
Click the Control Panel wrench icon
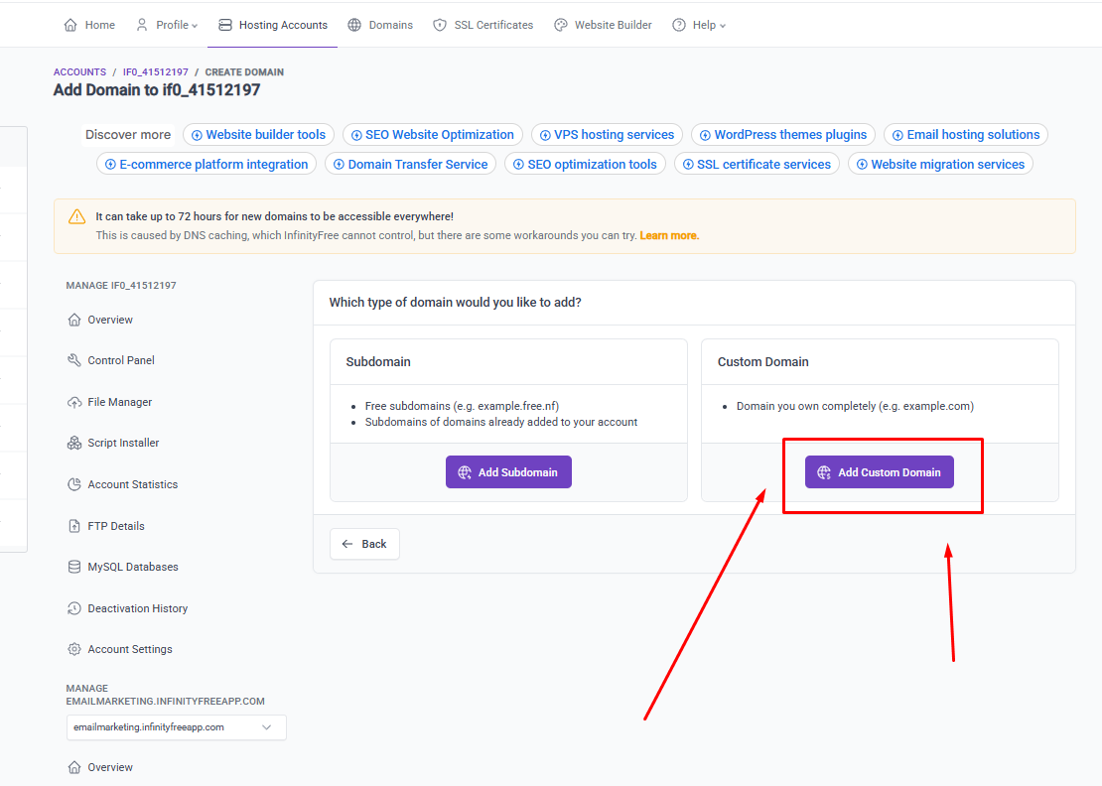click(74, 360)
